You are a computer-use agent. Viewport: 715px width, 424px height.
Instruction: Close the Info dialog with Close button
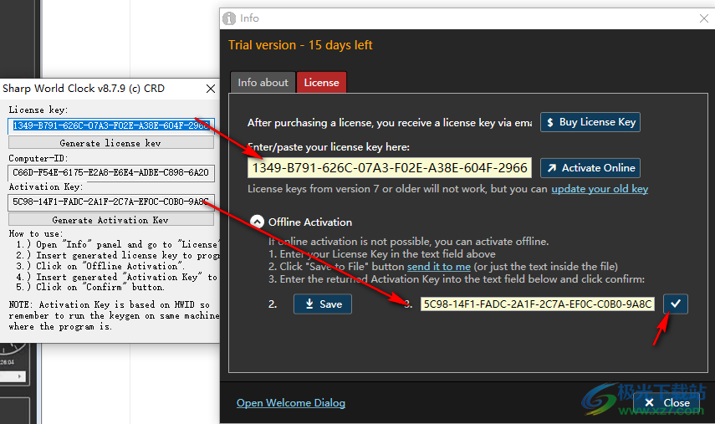[666, 402]
